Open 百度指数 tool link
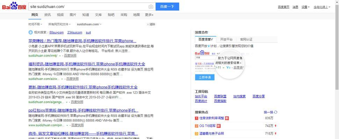339x139 pixels. click(x=220, y=101)
